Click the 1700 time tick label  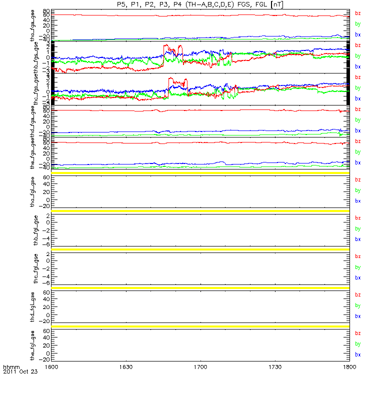200,367
